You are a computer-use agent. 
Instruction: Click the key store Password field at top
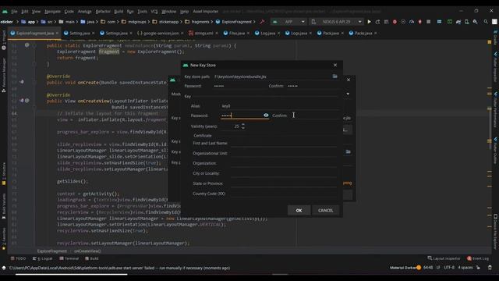[x=239, y=86]
